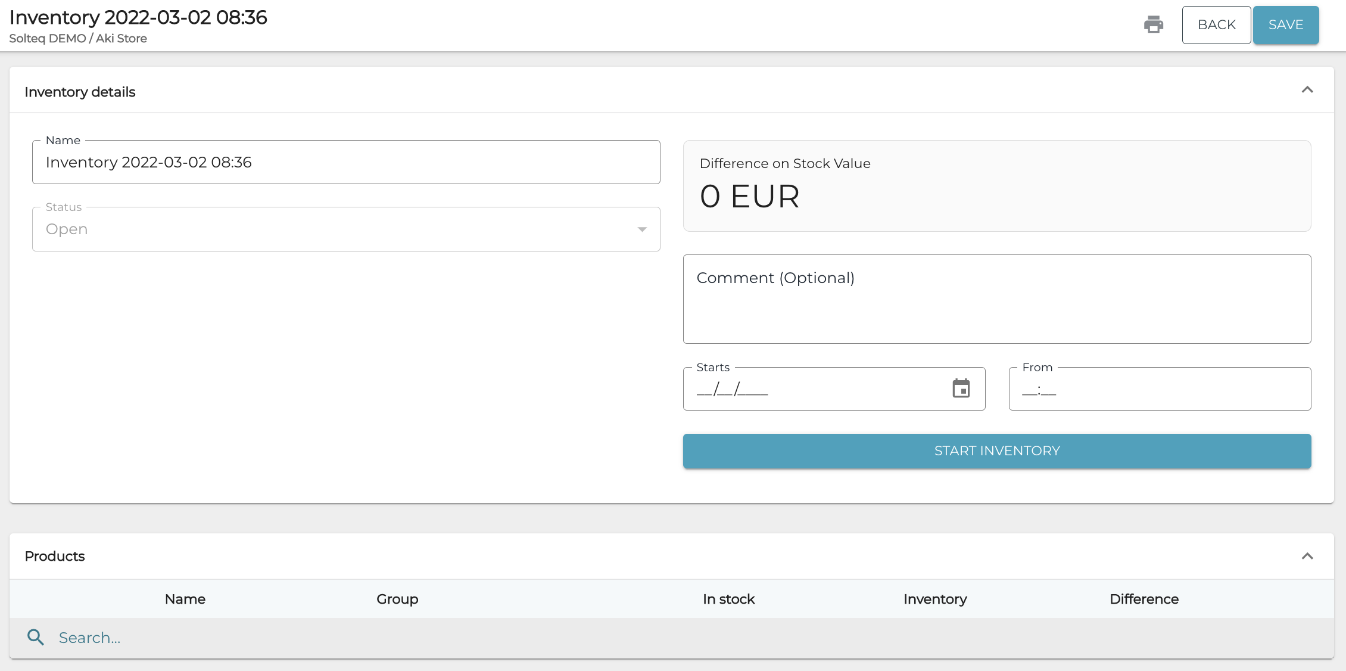1346x671 pixels.
Task: Click the SAVE button
Action: pos(1285,25)
